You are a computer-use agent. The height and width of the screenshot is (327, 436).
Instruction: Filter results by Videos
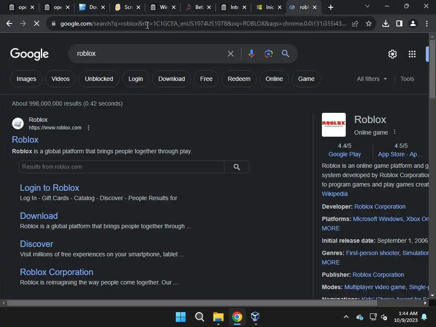click(60, 79)
